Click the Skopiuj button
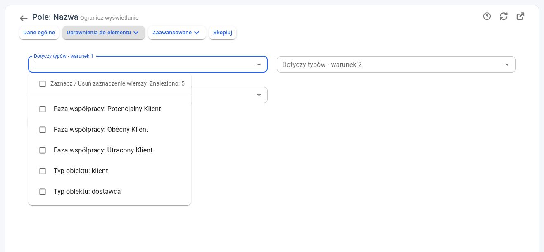 click(223, 33)
